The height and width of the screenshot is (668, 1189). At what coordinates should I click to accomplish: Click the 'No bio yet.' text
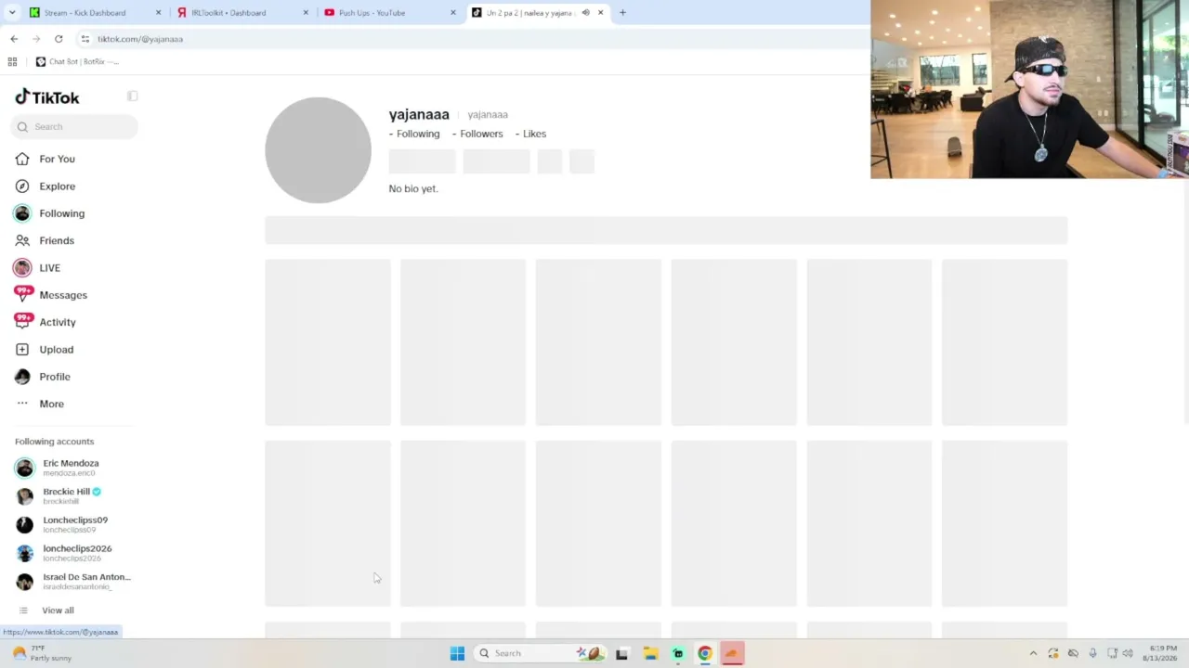tap(413, 188)
